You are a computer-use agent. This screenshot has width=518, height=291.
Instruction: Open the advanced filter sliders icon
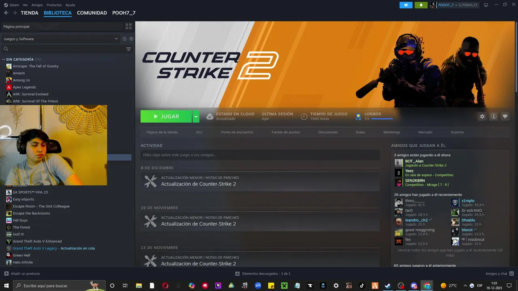pyautogui.click(x=129, y=49)
